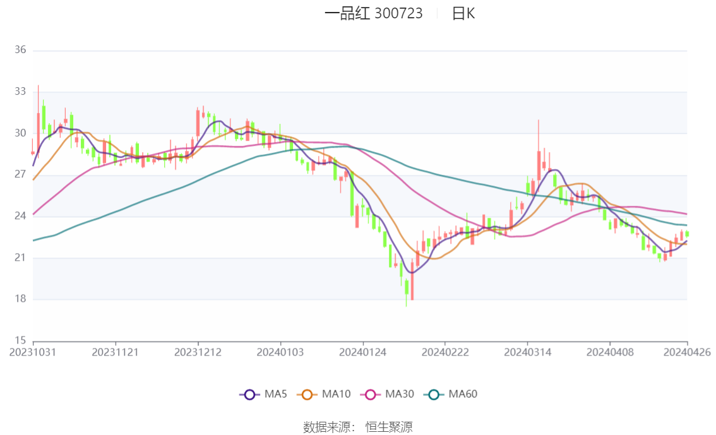Click the orange MA10 legend circle marker
This screenshot has height=435, width=716.
point(307,395)
